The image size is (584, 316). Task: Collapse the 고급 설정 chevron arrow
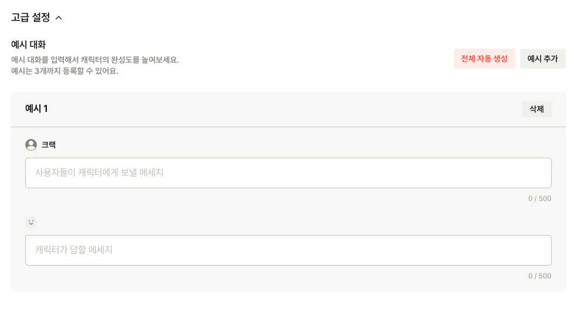[x=59, y=18]
